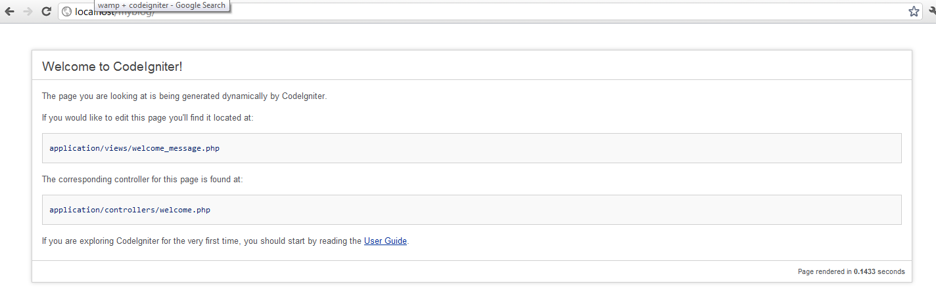This screenshot has width=936, height=295.
Task: Click the "corresponding controller for this page" sentence
Action: point(142,179)
